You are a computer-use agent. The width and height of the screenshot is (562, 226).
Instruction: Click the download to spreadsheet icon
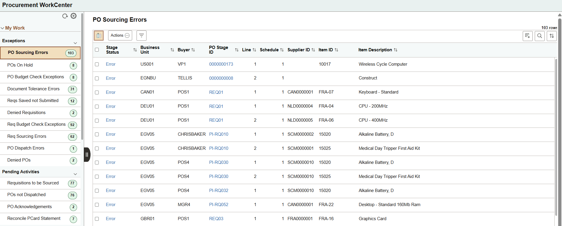point(527,36)
